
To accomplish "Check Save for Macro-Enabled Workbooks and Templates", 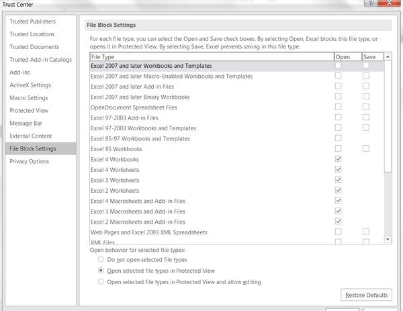I will (x=366, y=75).
